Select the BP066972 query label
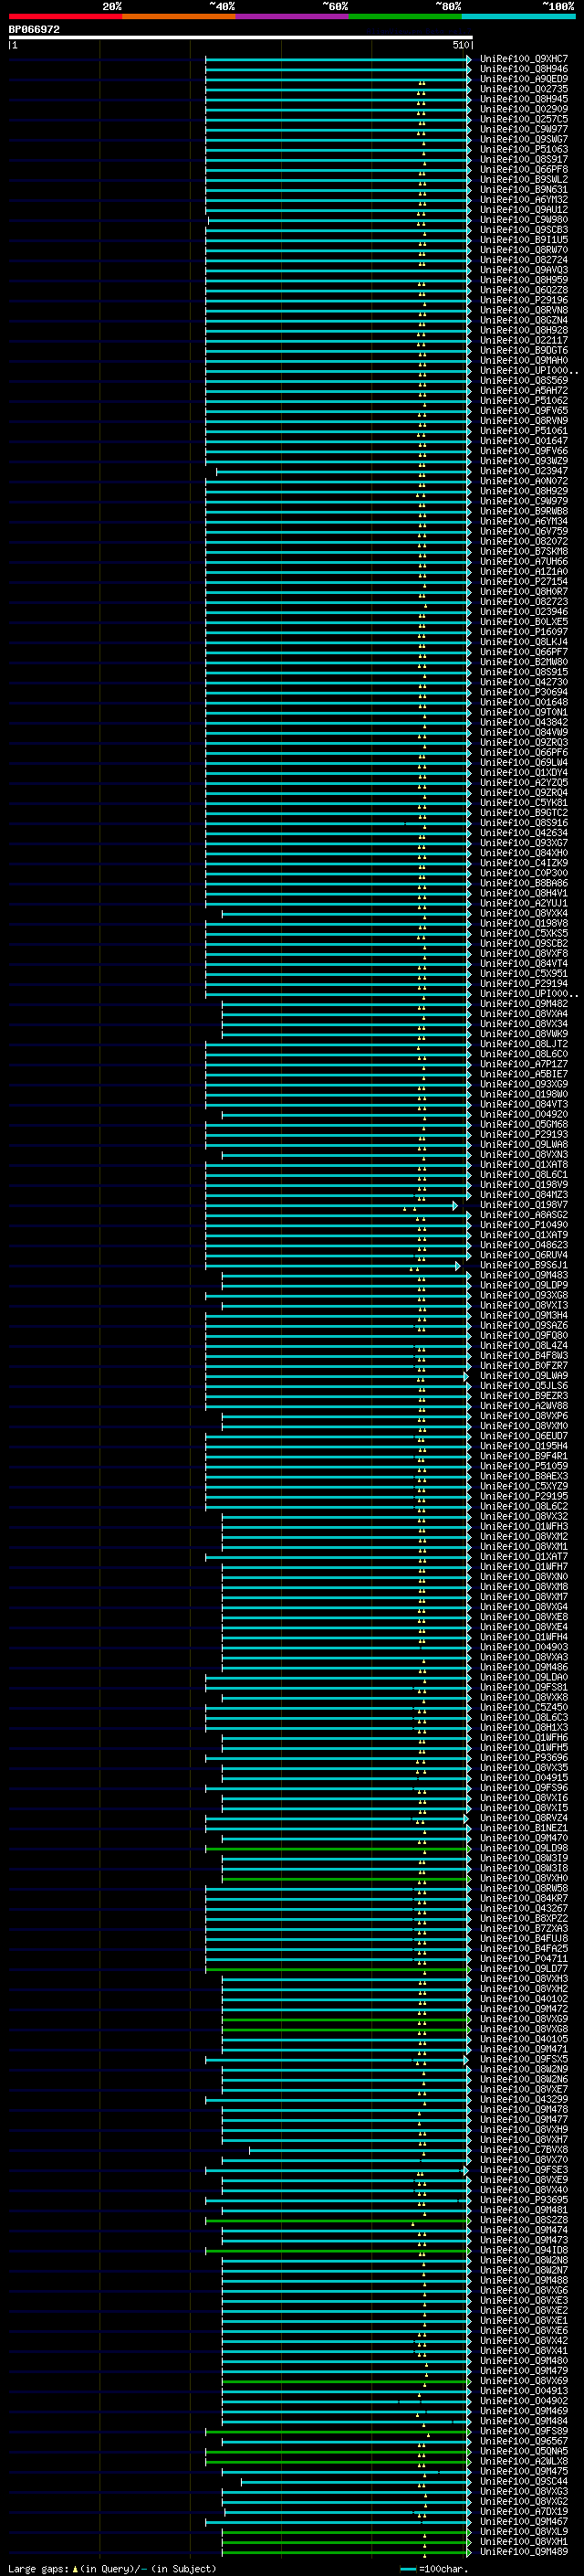Image resolution: width=584 pixels, height=2576 pixels. pyautogui.click(x=34, y=30)
